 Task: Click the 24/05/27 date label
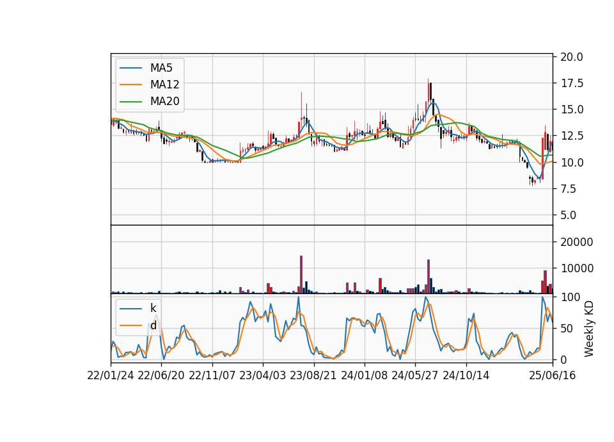[x=415, y=376]
